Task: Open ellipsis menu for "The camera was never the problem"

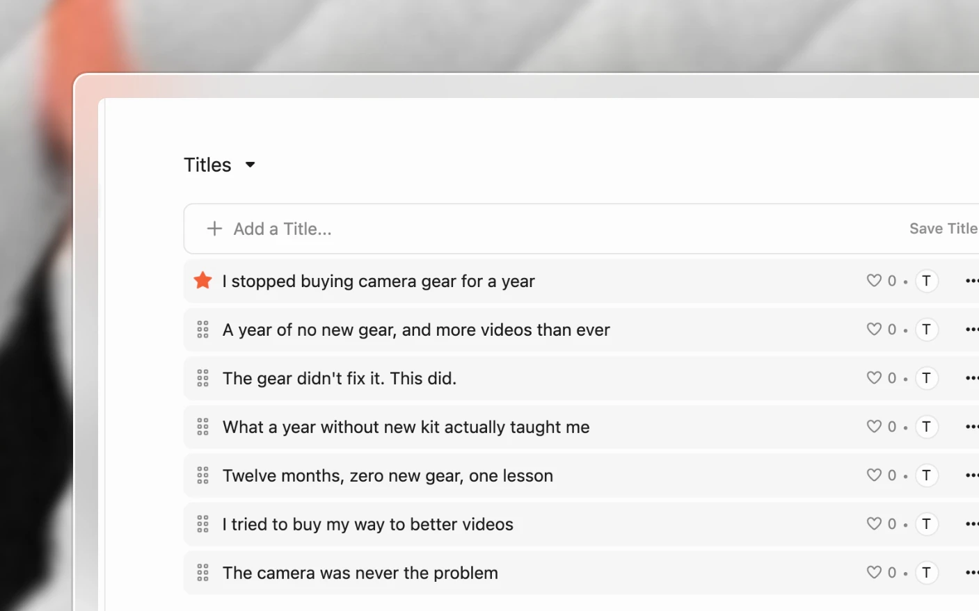Action: [x=972, y=573]
